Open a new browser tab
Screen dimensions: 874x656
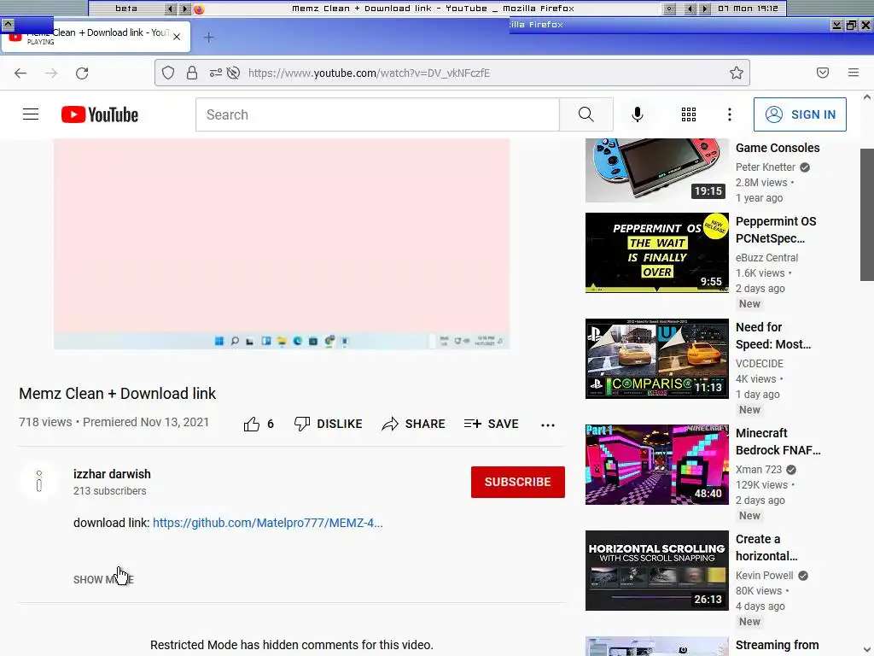[208, 38]
